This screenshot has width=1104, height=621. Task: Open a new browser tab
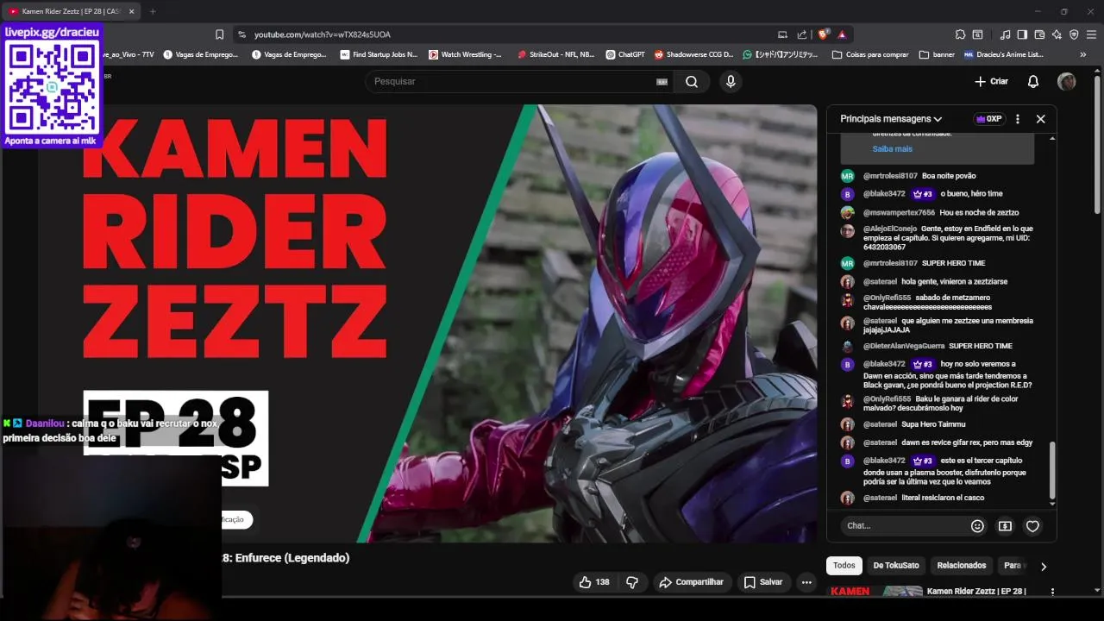(153, 11)
